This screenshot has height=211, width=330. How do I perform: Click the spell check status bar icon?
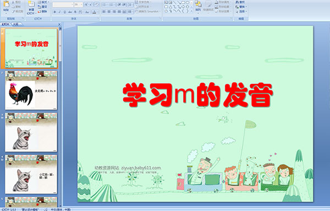tap(46, 209)
